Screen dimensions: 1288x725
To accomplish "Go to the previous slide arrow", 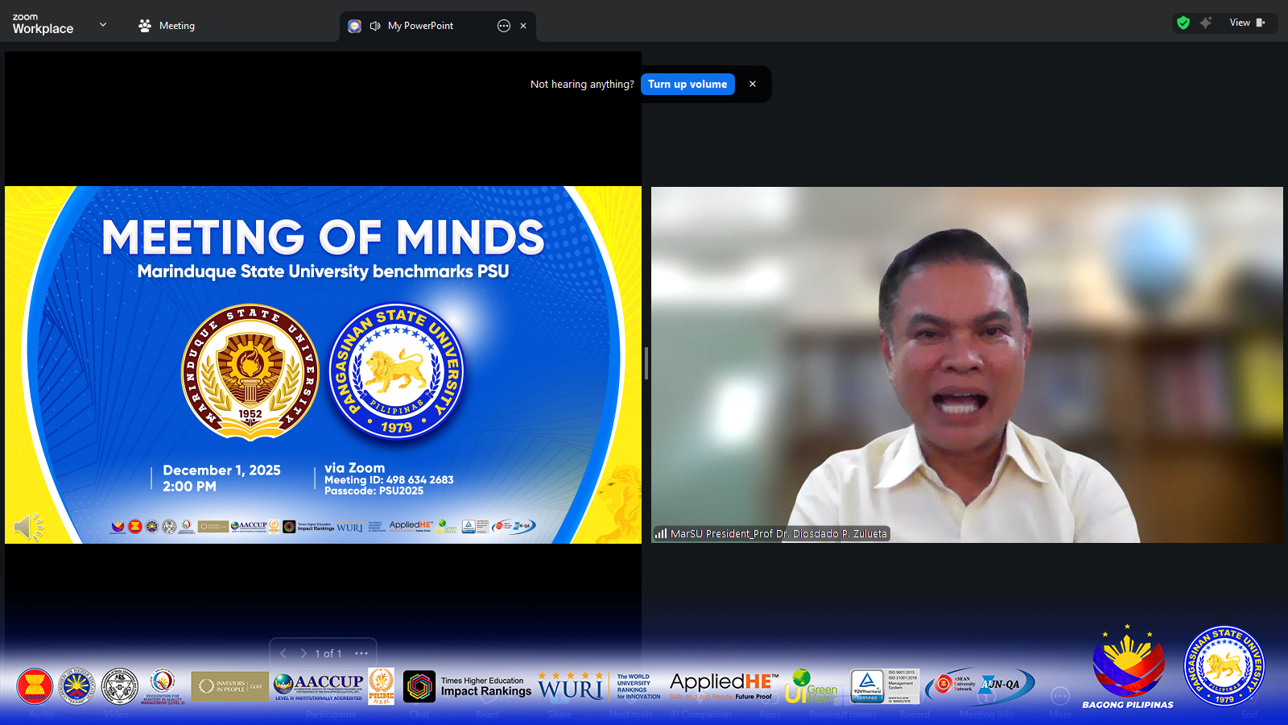I will (283, 653).
